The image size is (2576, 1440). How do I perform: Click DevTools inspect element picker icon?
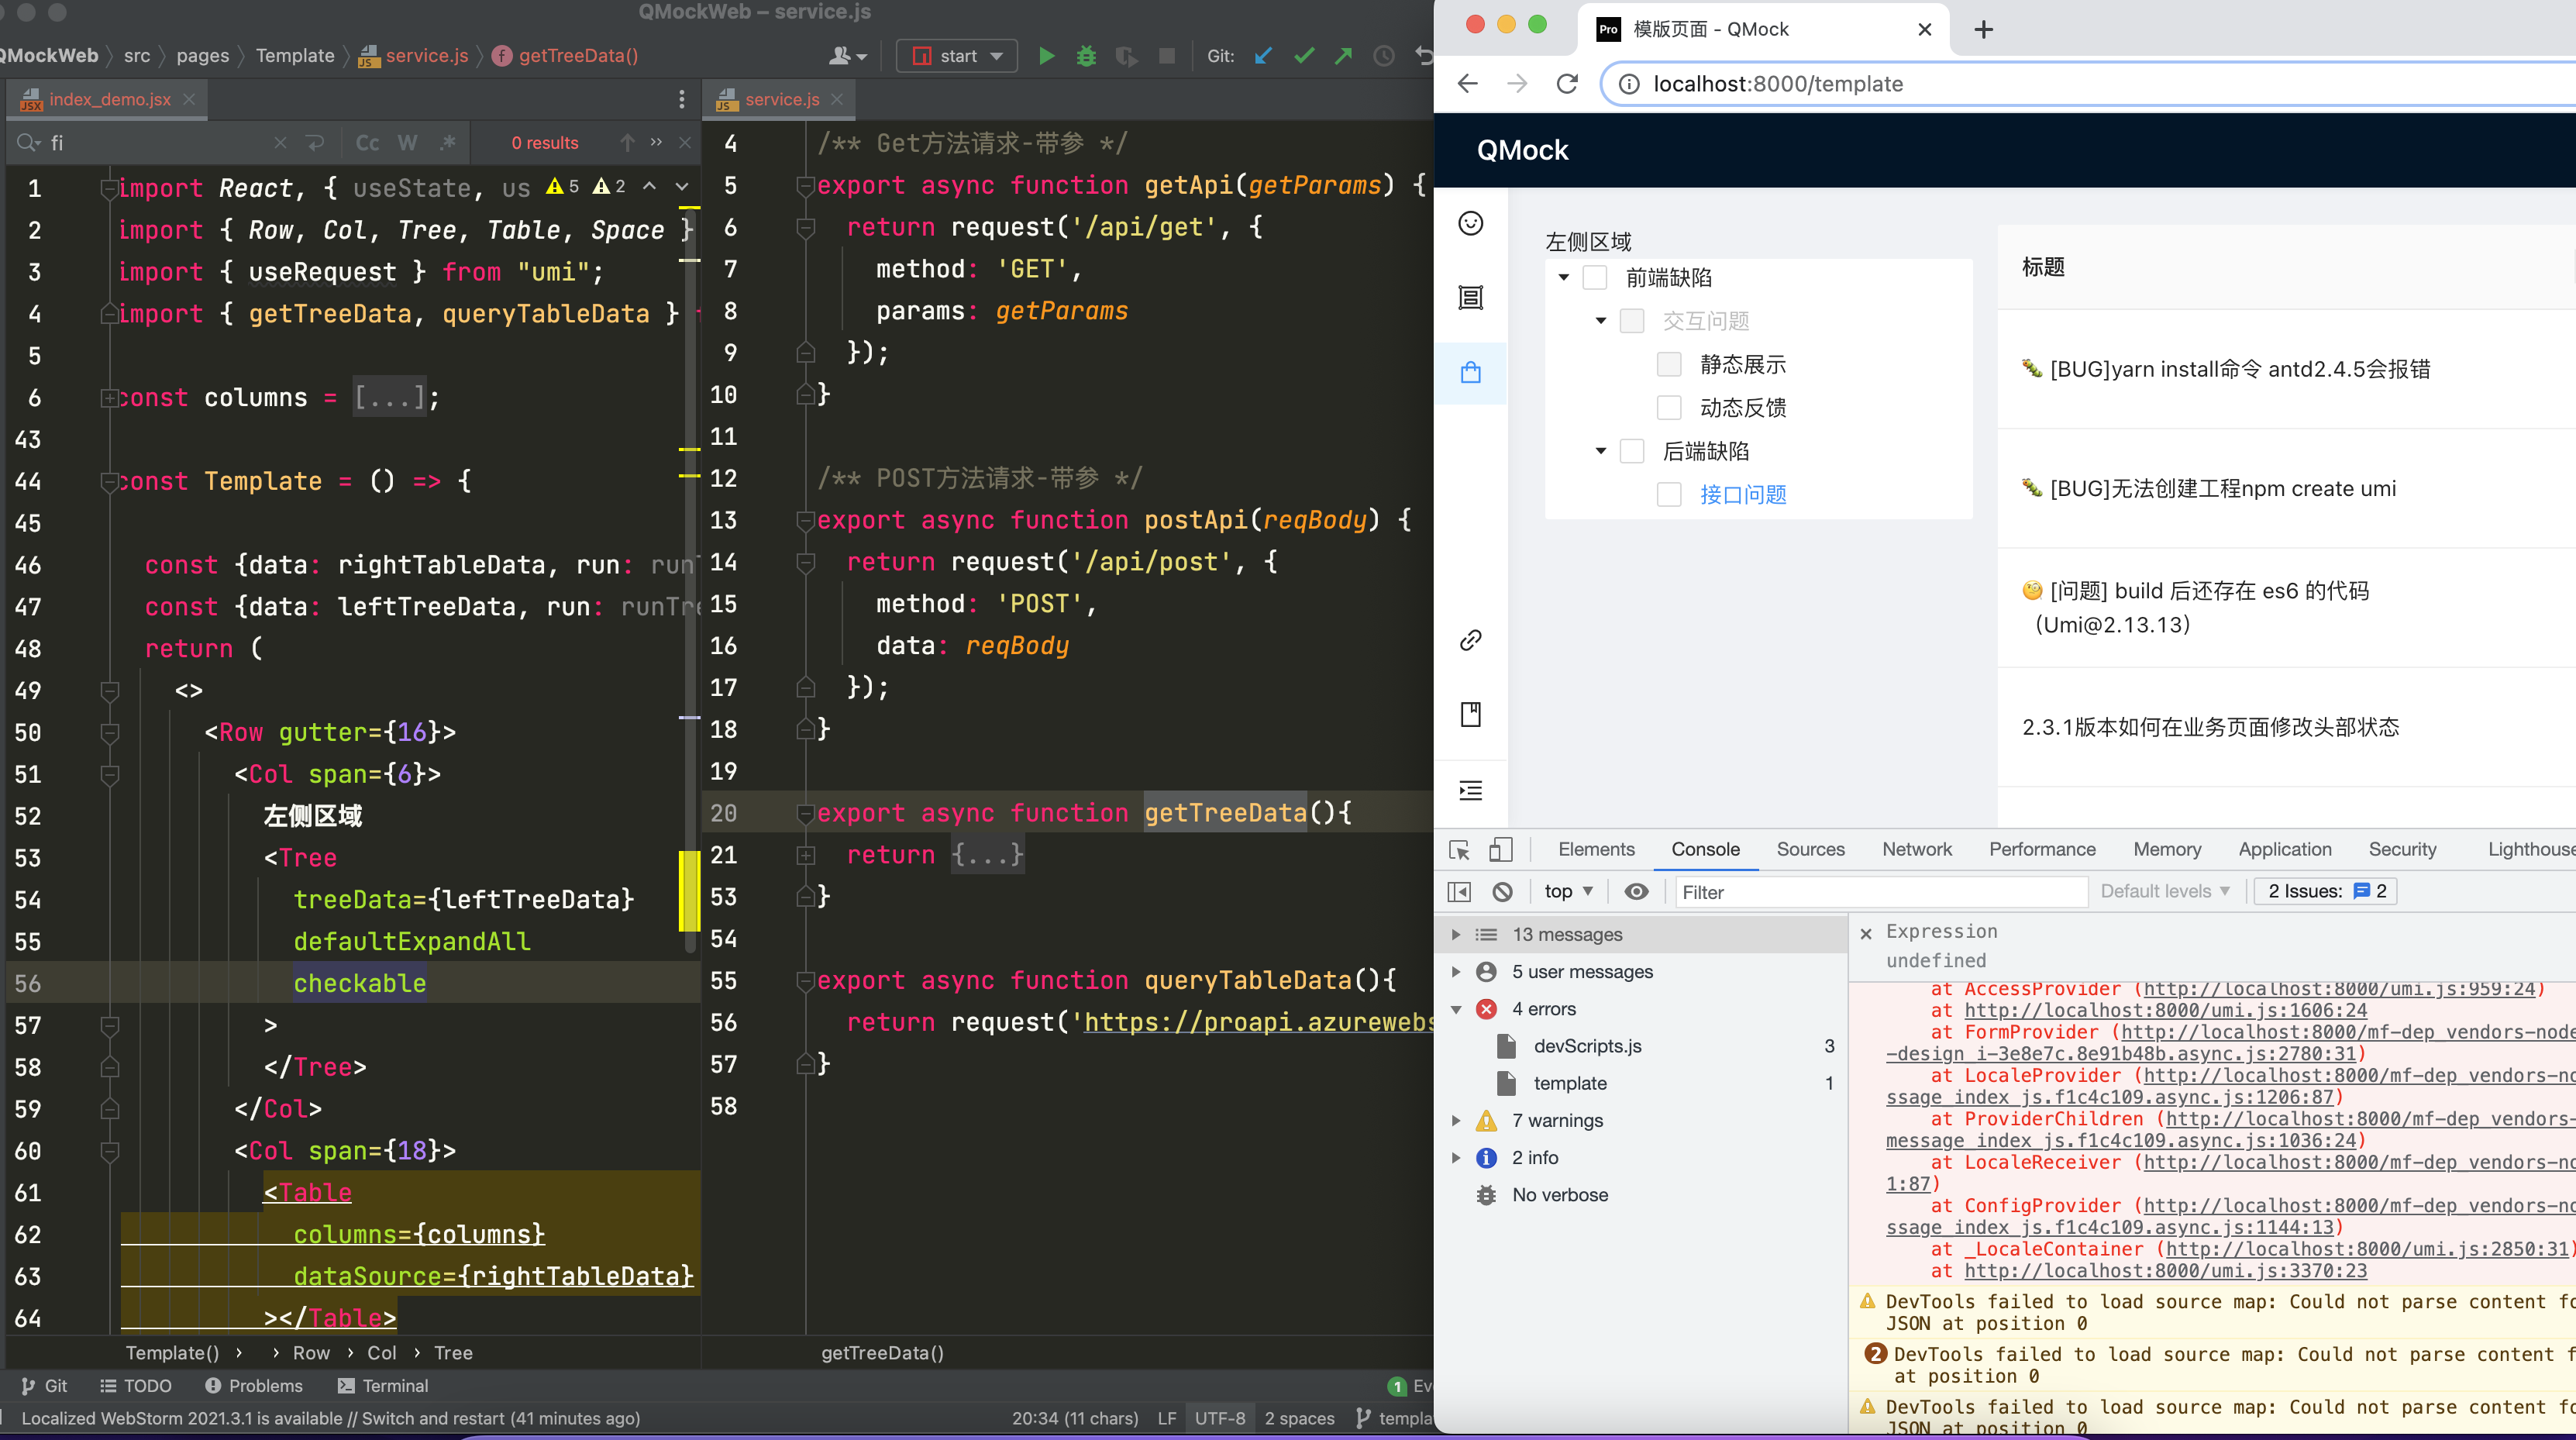coord(1459,850)
